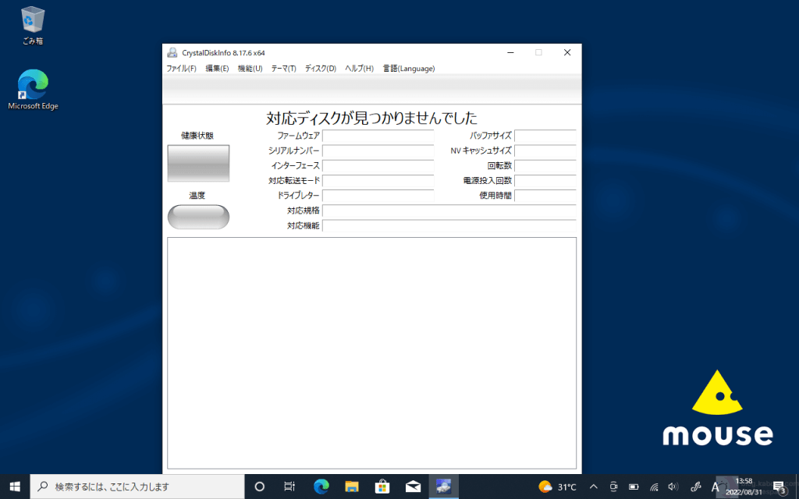Open Microsoft Store from the taskbar
799x499 pixels.
point(382,487)
